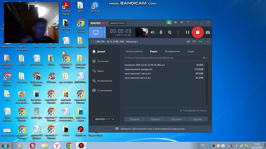Screen dimensions: 266x149
Task: Select file bandicam 2024-12-01 15-44-41-845.avi
Action: tap(164, 65)
